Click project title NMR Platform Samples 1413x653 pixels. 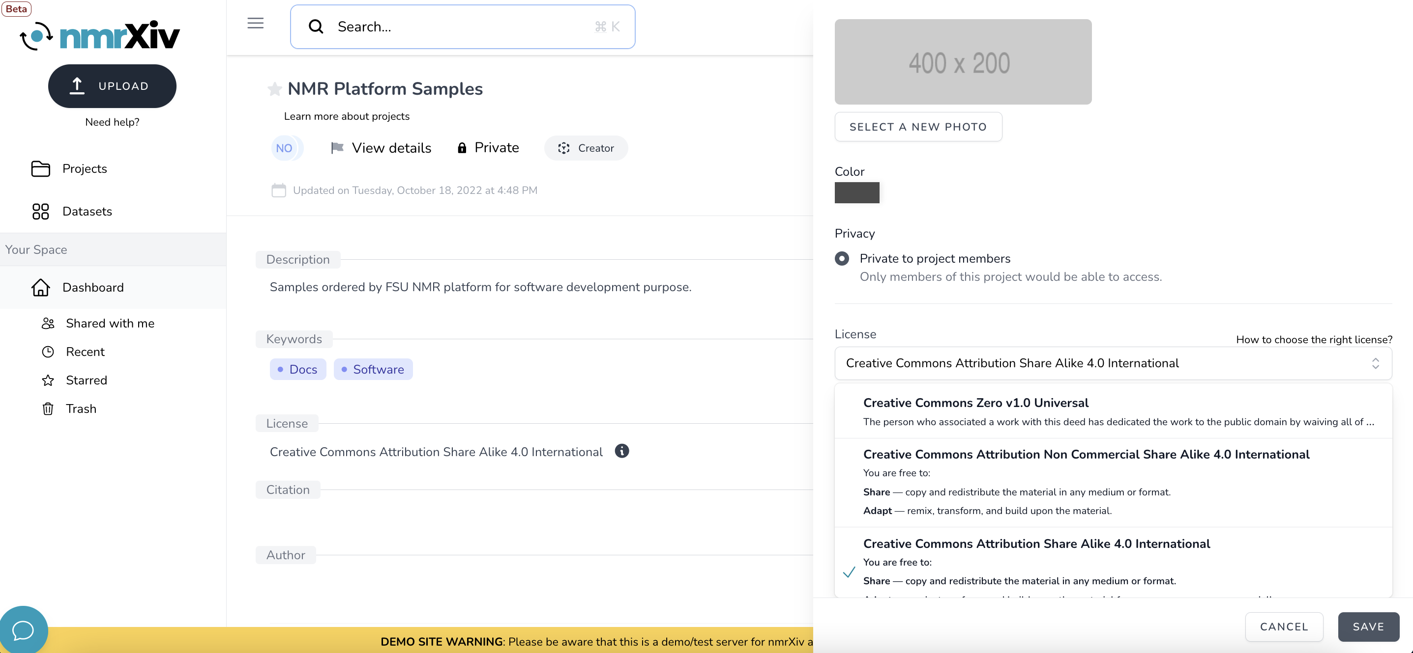tap(385, 89)
